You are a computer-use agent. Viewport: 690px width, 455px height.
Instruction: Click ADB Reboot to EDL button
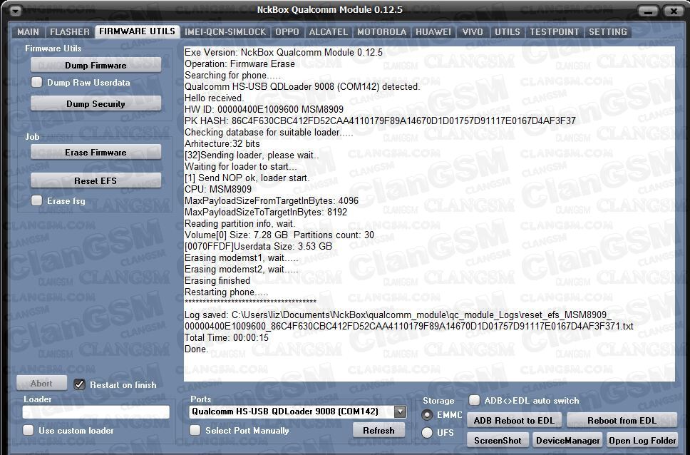click(x=514, y=420)
